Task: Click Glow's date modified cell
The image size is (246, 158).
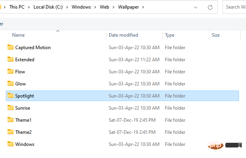Action: point(134,84)
